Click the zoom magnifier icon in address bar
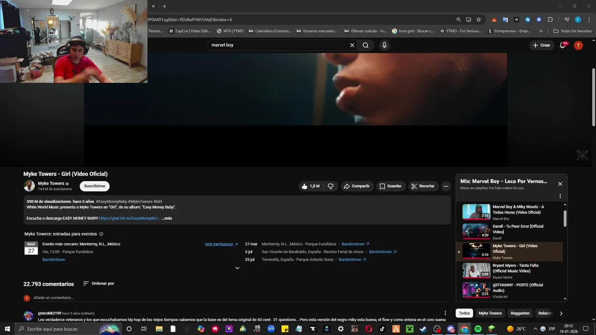 459,20
